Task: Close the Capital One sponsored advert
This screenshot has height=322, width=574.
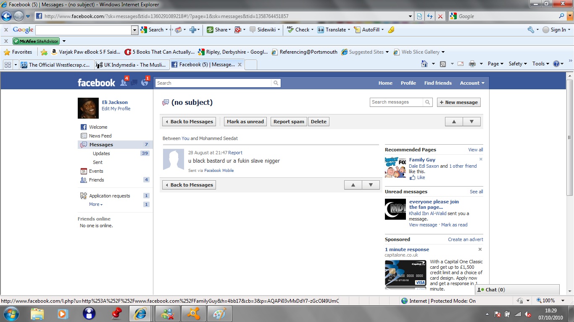Action: [480, 249]
